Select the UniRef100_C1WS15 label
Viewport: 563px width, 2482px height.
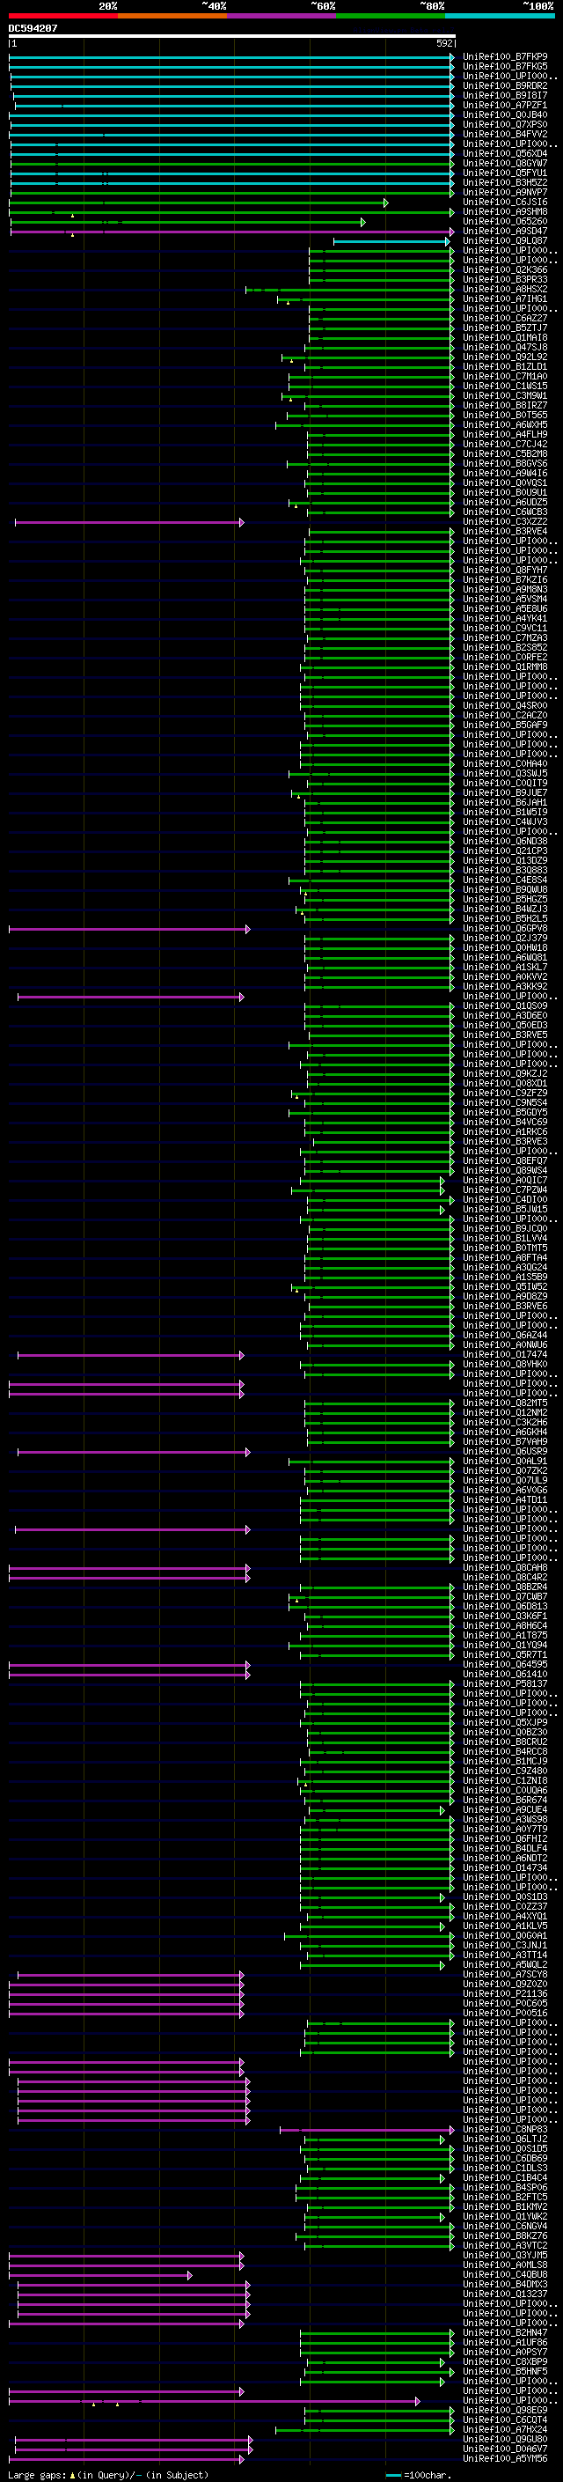click(x=505, y=387)
